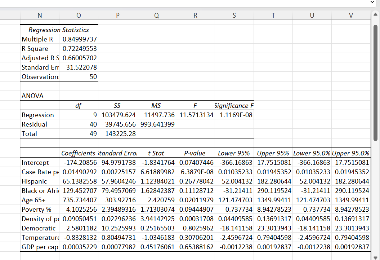
Task: Select column header Q
Action: (156, 16)
